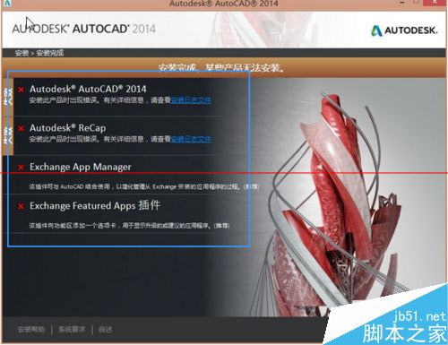The width and height of the screenshot is (448, 345).
Task: Open the install log link under ReCap
Action: point(191,139)
